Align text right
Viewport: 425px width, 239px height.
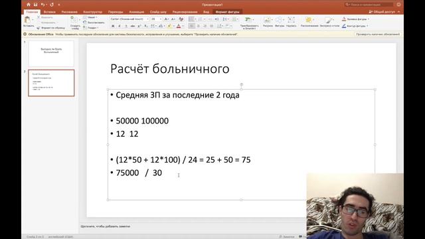point(205,26)
